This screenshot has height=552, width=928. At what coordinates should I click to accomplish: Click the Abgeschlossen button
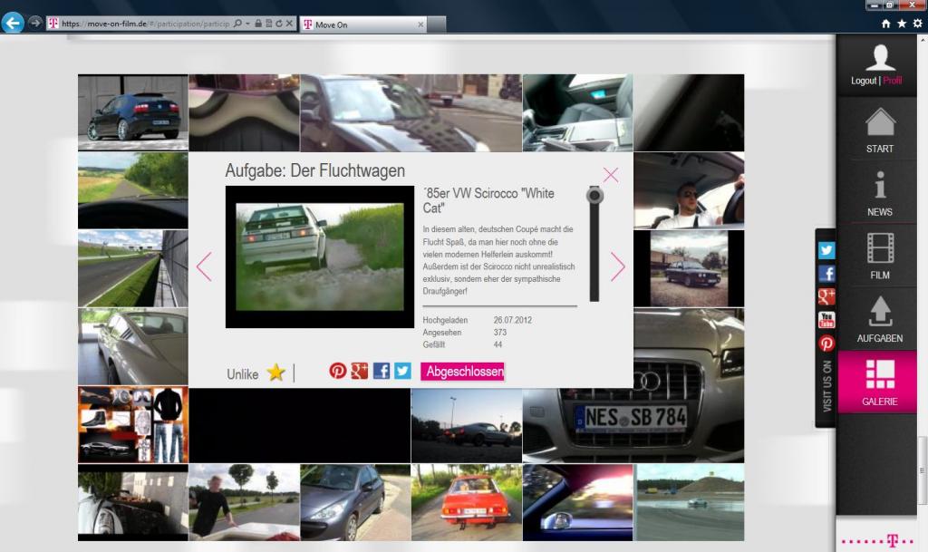coord(462,372)
